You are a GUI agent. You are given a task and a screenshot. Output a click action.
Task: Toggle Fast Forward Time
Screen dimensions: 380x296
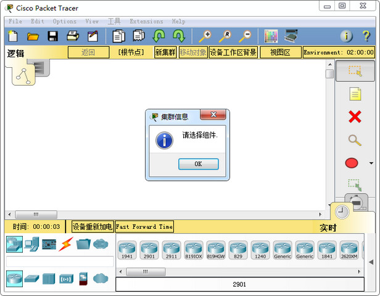144,227
